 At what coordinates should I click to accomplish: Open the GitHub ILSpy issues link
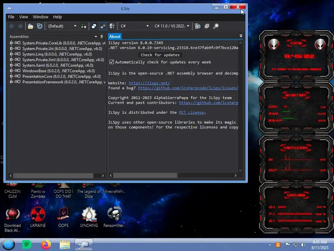tap(188, 88)
